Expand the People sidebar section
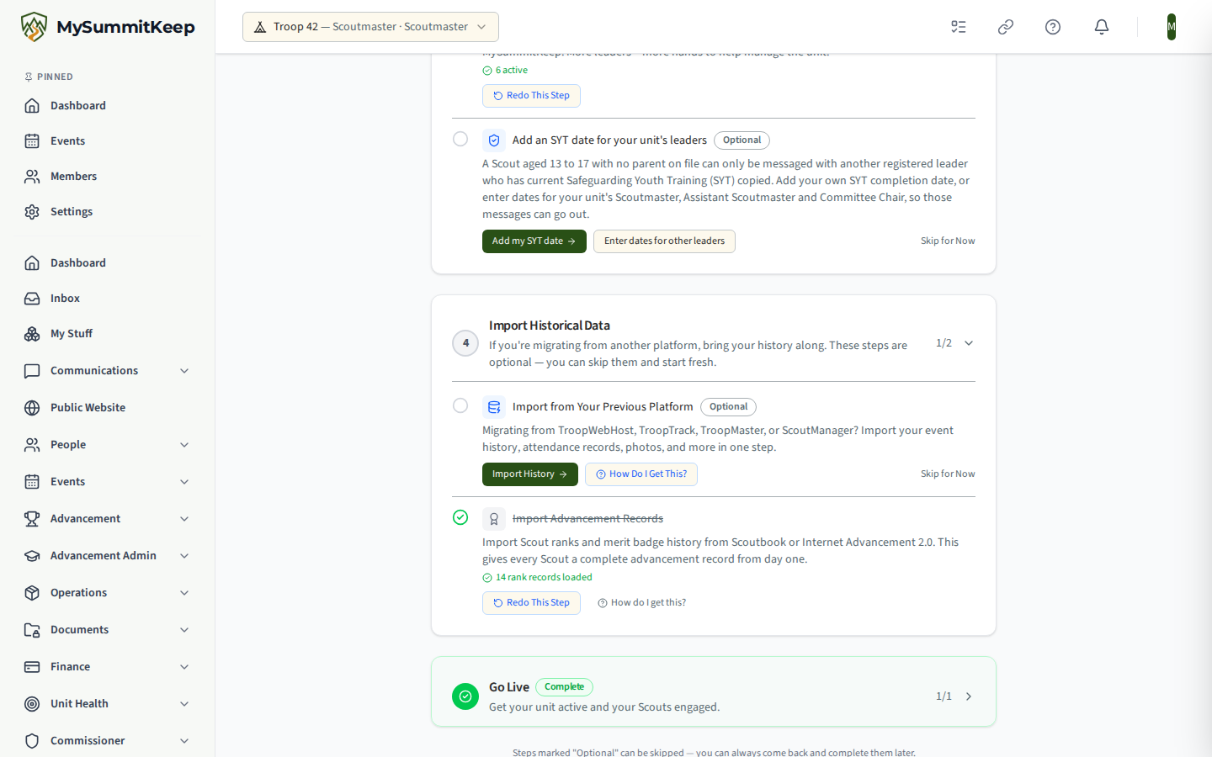 pyautogui.click(x=184, y=445)
